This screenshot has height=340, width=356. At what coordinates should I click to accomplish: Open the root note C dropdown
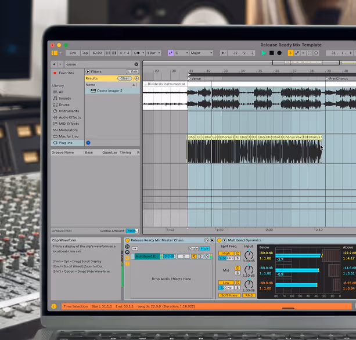(181, 53)
